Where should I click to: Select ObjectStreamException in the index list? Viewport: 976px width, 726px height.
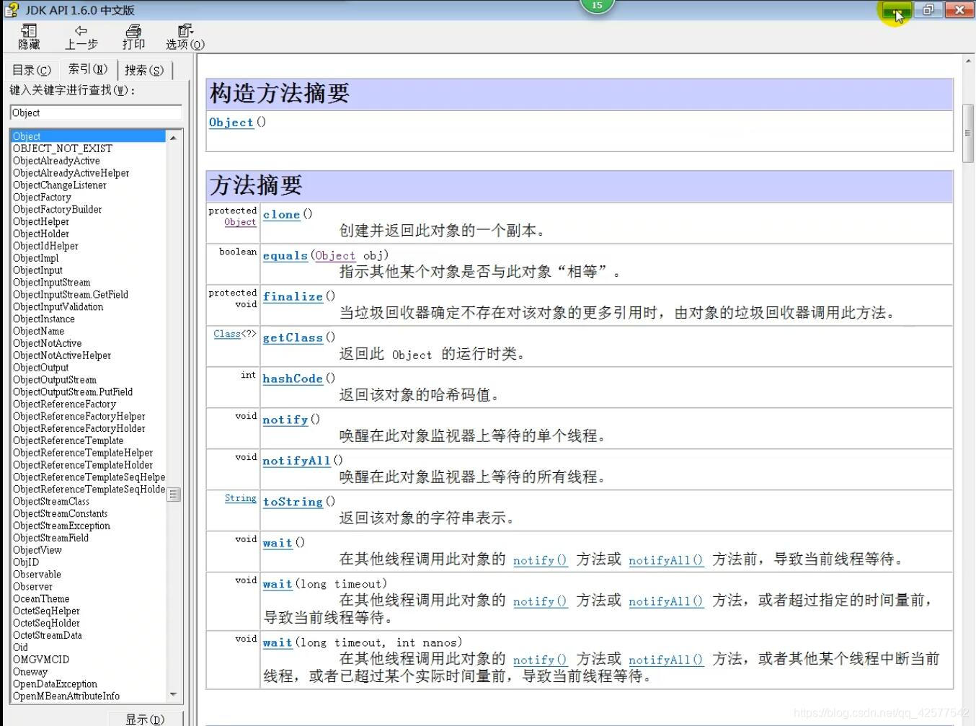click(61, 526)
